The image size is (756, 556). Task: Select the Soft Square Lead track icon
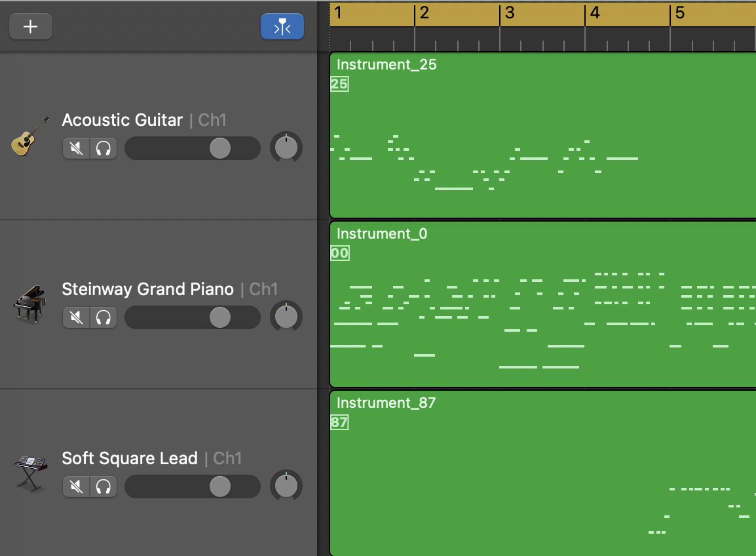click(x=29, y=474)
